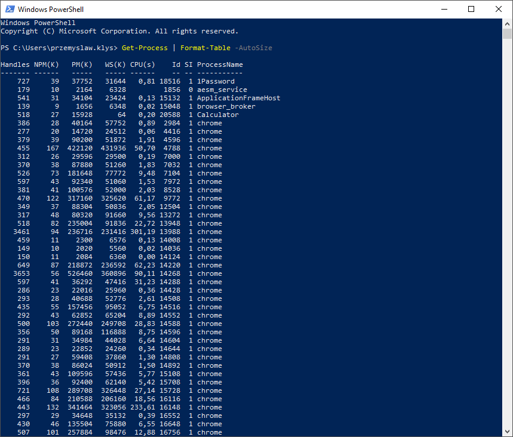The height and width of the screenshot is (437, 513).
Task: Click the Windows PowerShell copyright line
Action: (x=119, y=31)
